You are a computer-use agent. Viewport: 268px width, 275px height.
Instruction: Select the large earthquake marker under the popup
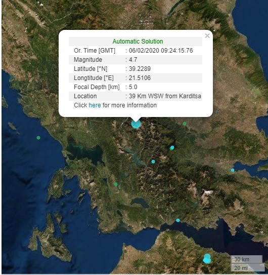pos(136,124)
